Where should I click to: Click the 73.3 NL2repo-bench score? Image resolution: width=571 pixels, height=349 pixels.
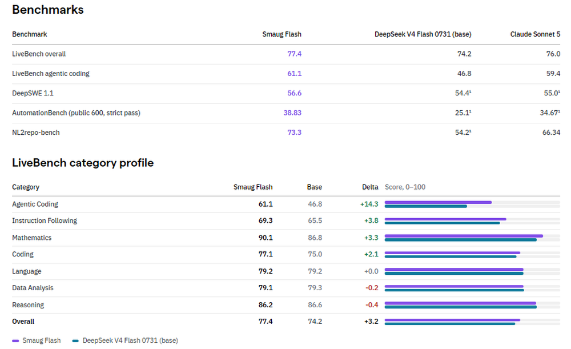(294, 133)
